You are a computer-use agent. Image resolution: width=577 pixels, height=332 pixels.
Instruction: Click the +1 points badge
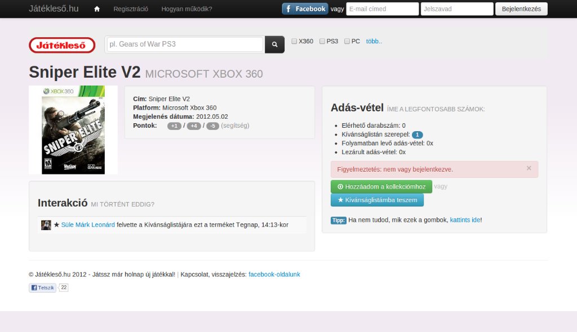[175, 126]
